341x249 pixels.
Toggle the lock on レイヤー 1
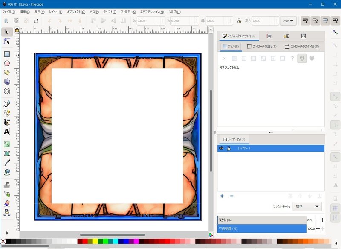[228, 148]
